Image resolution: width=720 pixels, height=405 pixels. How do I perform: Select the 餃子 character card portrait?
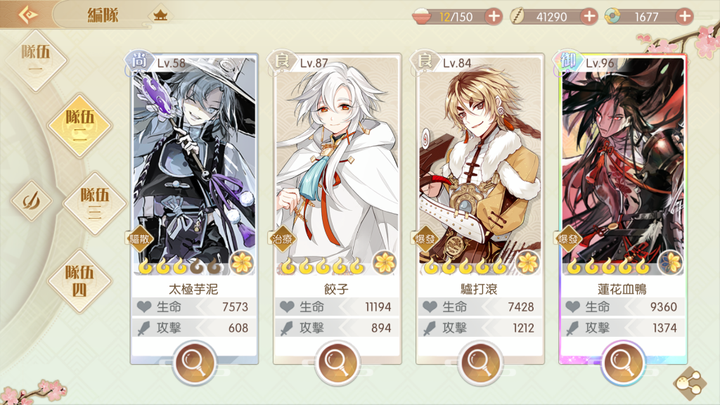(x=337, y=165)
